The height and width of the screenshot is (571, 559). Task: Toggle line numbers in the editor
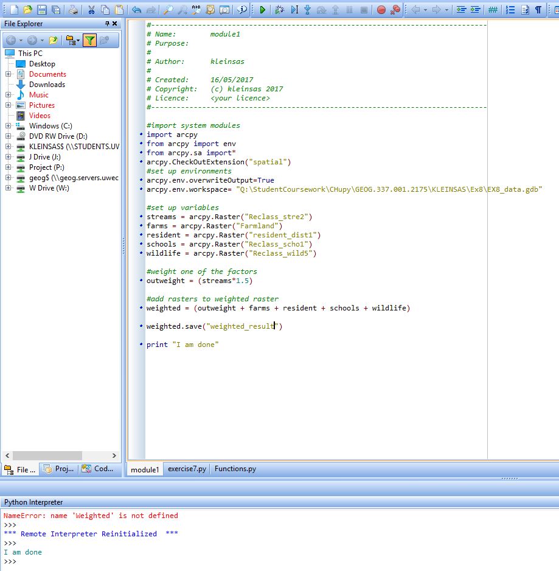pos(510,10)
